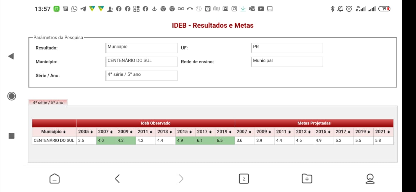Sort by Metas Projetadas 2009 column
This screenshot has width=416, height=192.
pyautogui.click(x=265, y=132)
